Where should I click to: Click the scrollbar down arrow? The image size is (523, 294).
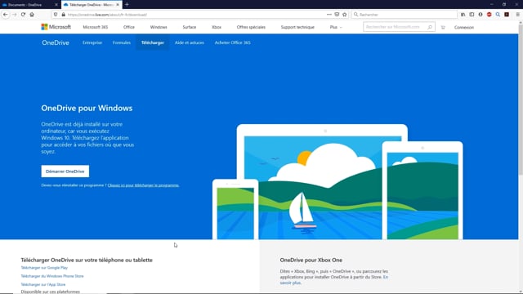[x=521, y=291]
